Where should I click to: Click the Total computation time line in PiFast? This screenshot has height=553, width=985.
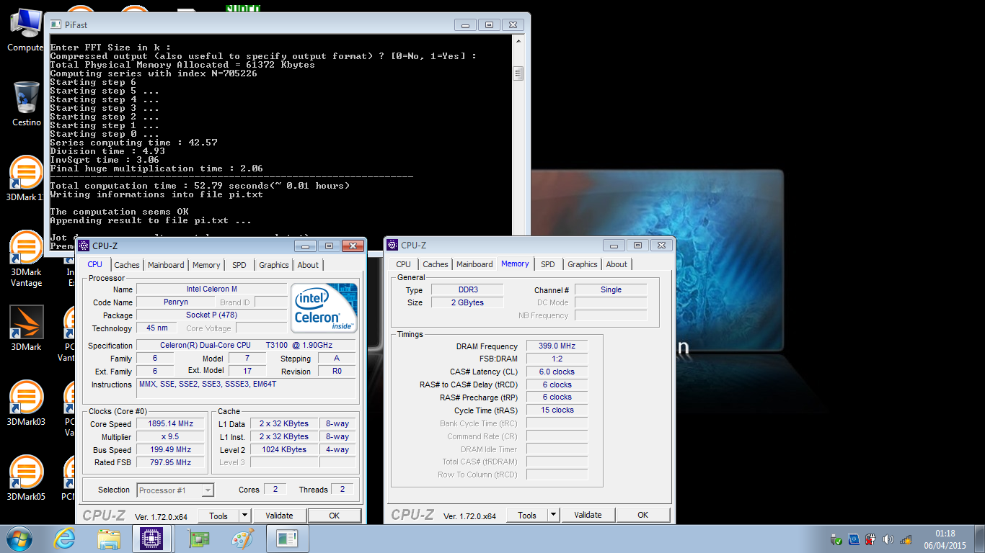(x=200, y=186)
